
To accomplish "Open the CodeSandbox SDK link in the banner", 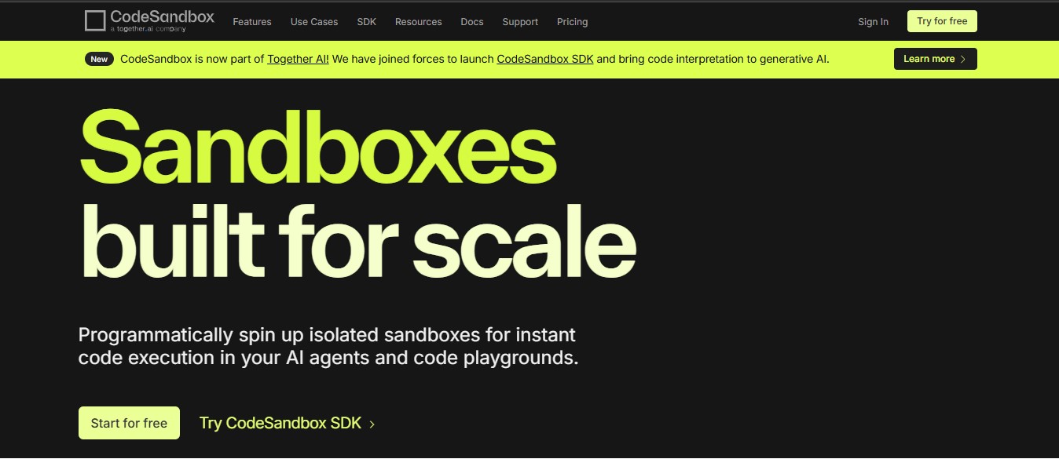I will [545, 59].
